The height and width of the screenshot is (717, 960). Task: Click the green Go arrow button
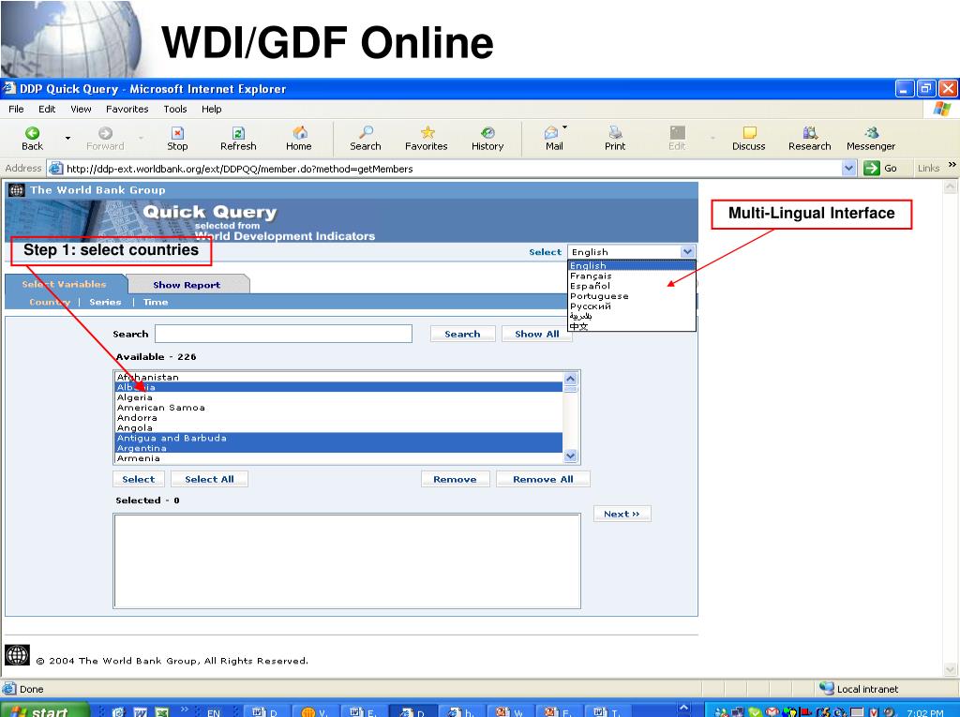coord(871,168)
